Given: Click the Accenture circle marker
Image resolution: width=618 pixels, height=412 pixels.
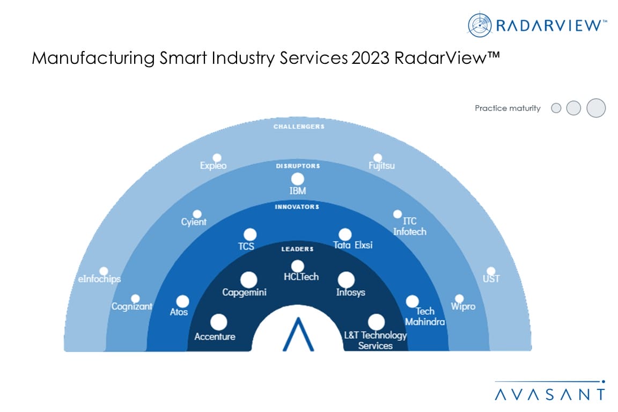Looking at the screenshot, I should [218, 322].
